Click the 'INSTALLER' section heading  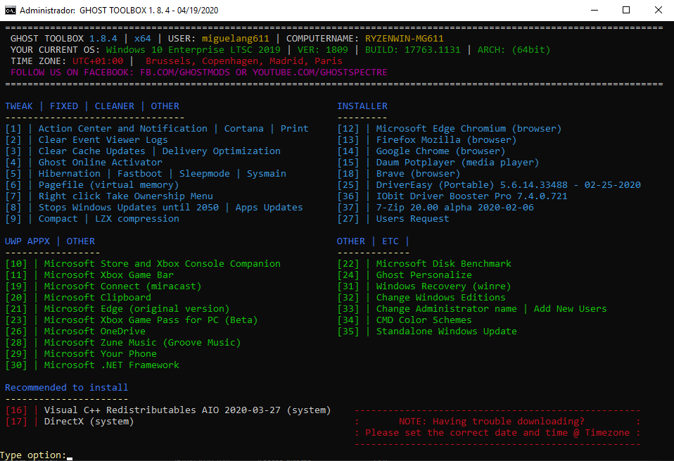[362, 106]
